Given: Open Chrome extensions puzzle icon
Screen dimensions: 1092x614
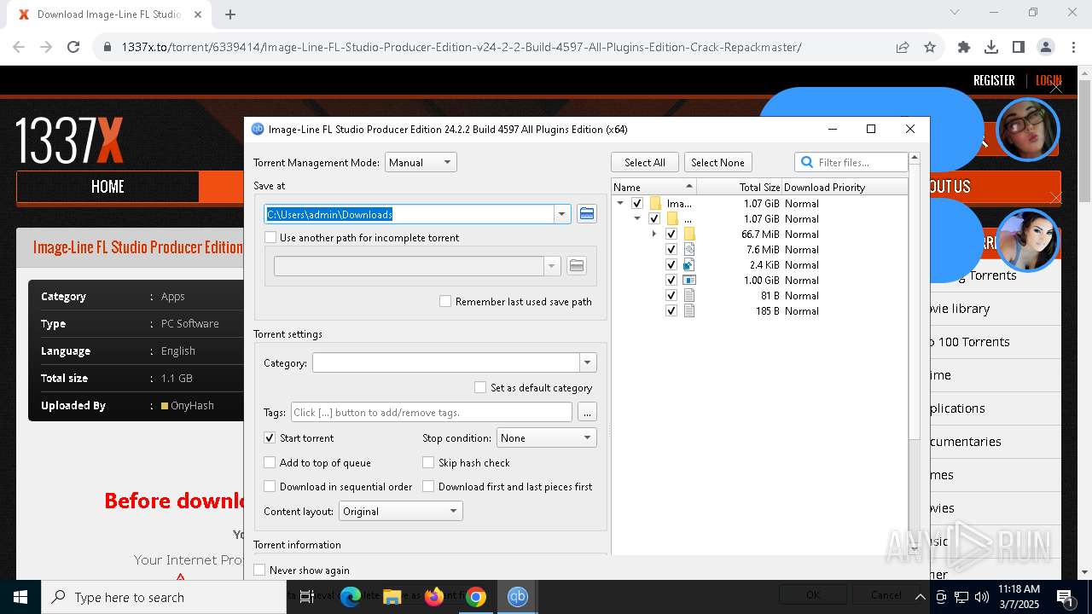Looking at the screenshot, I should pyautogui.click(x=964, y=47).
